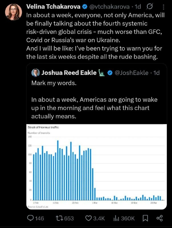Open the share icon menu

(x=159, y=218)
